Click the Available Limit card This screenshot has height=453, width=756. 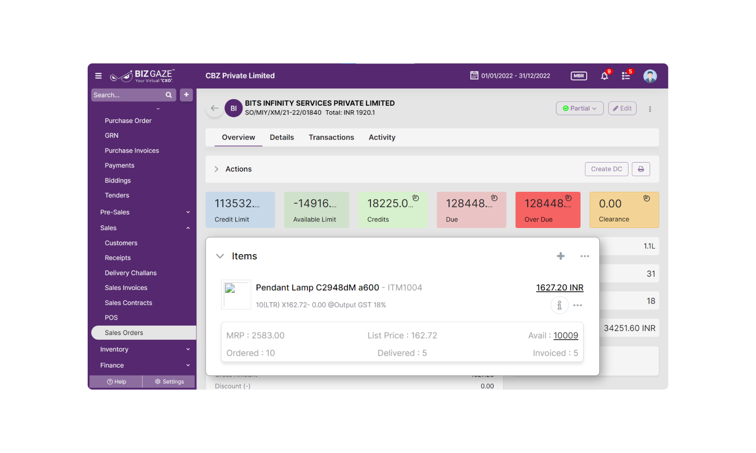(317, 210)
